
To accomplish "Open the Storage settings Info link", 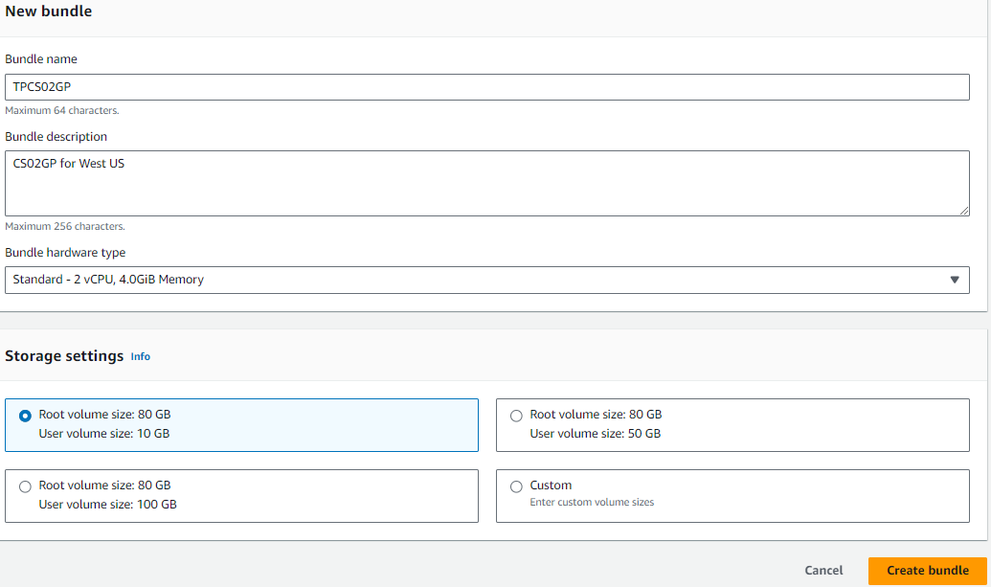I will [141, 356].
